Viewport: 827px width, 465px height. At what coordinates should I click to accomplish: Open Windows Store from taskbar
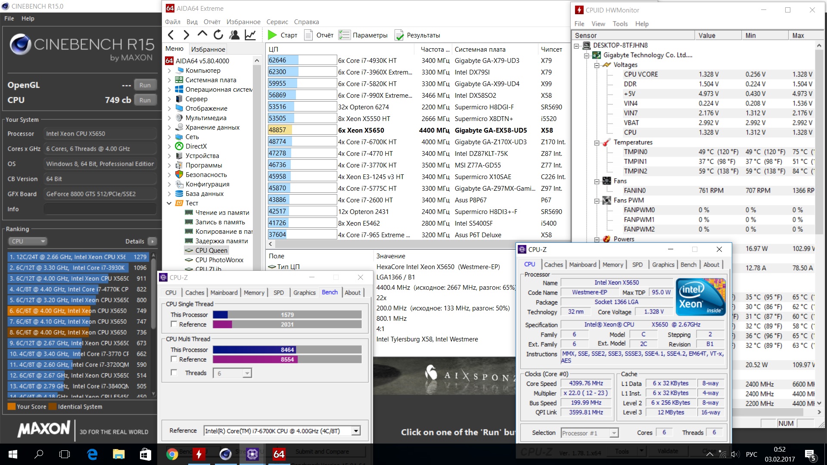coord(145,454)
